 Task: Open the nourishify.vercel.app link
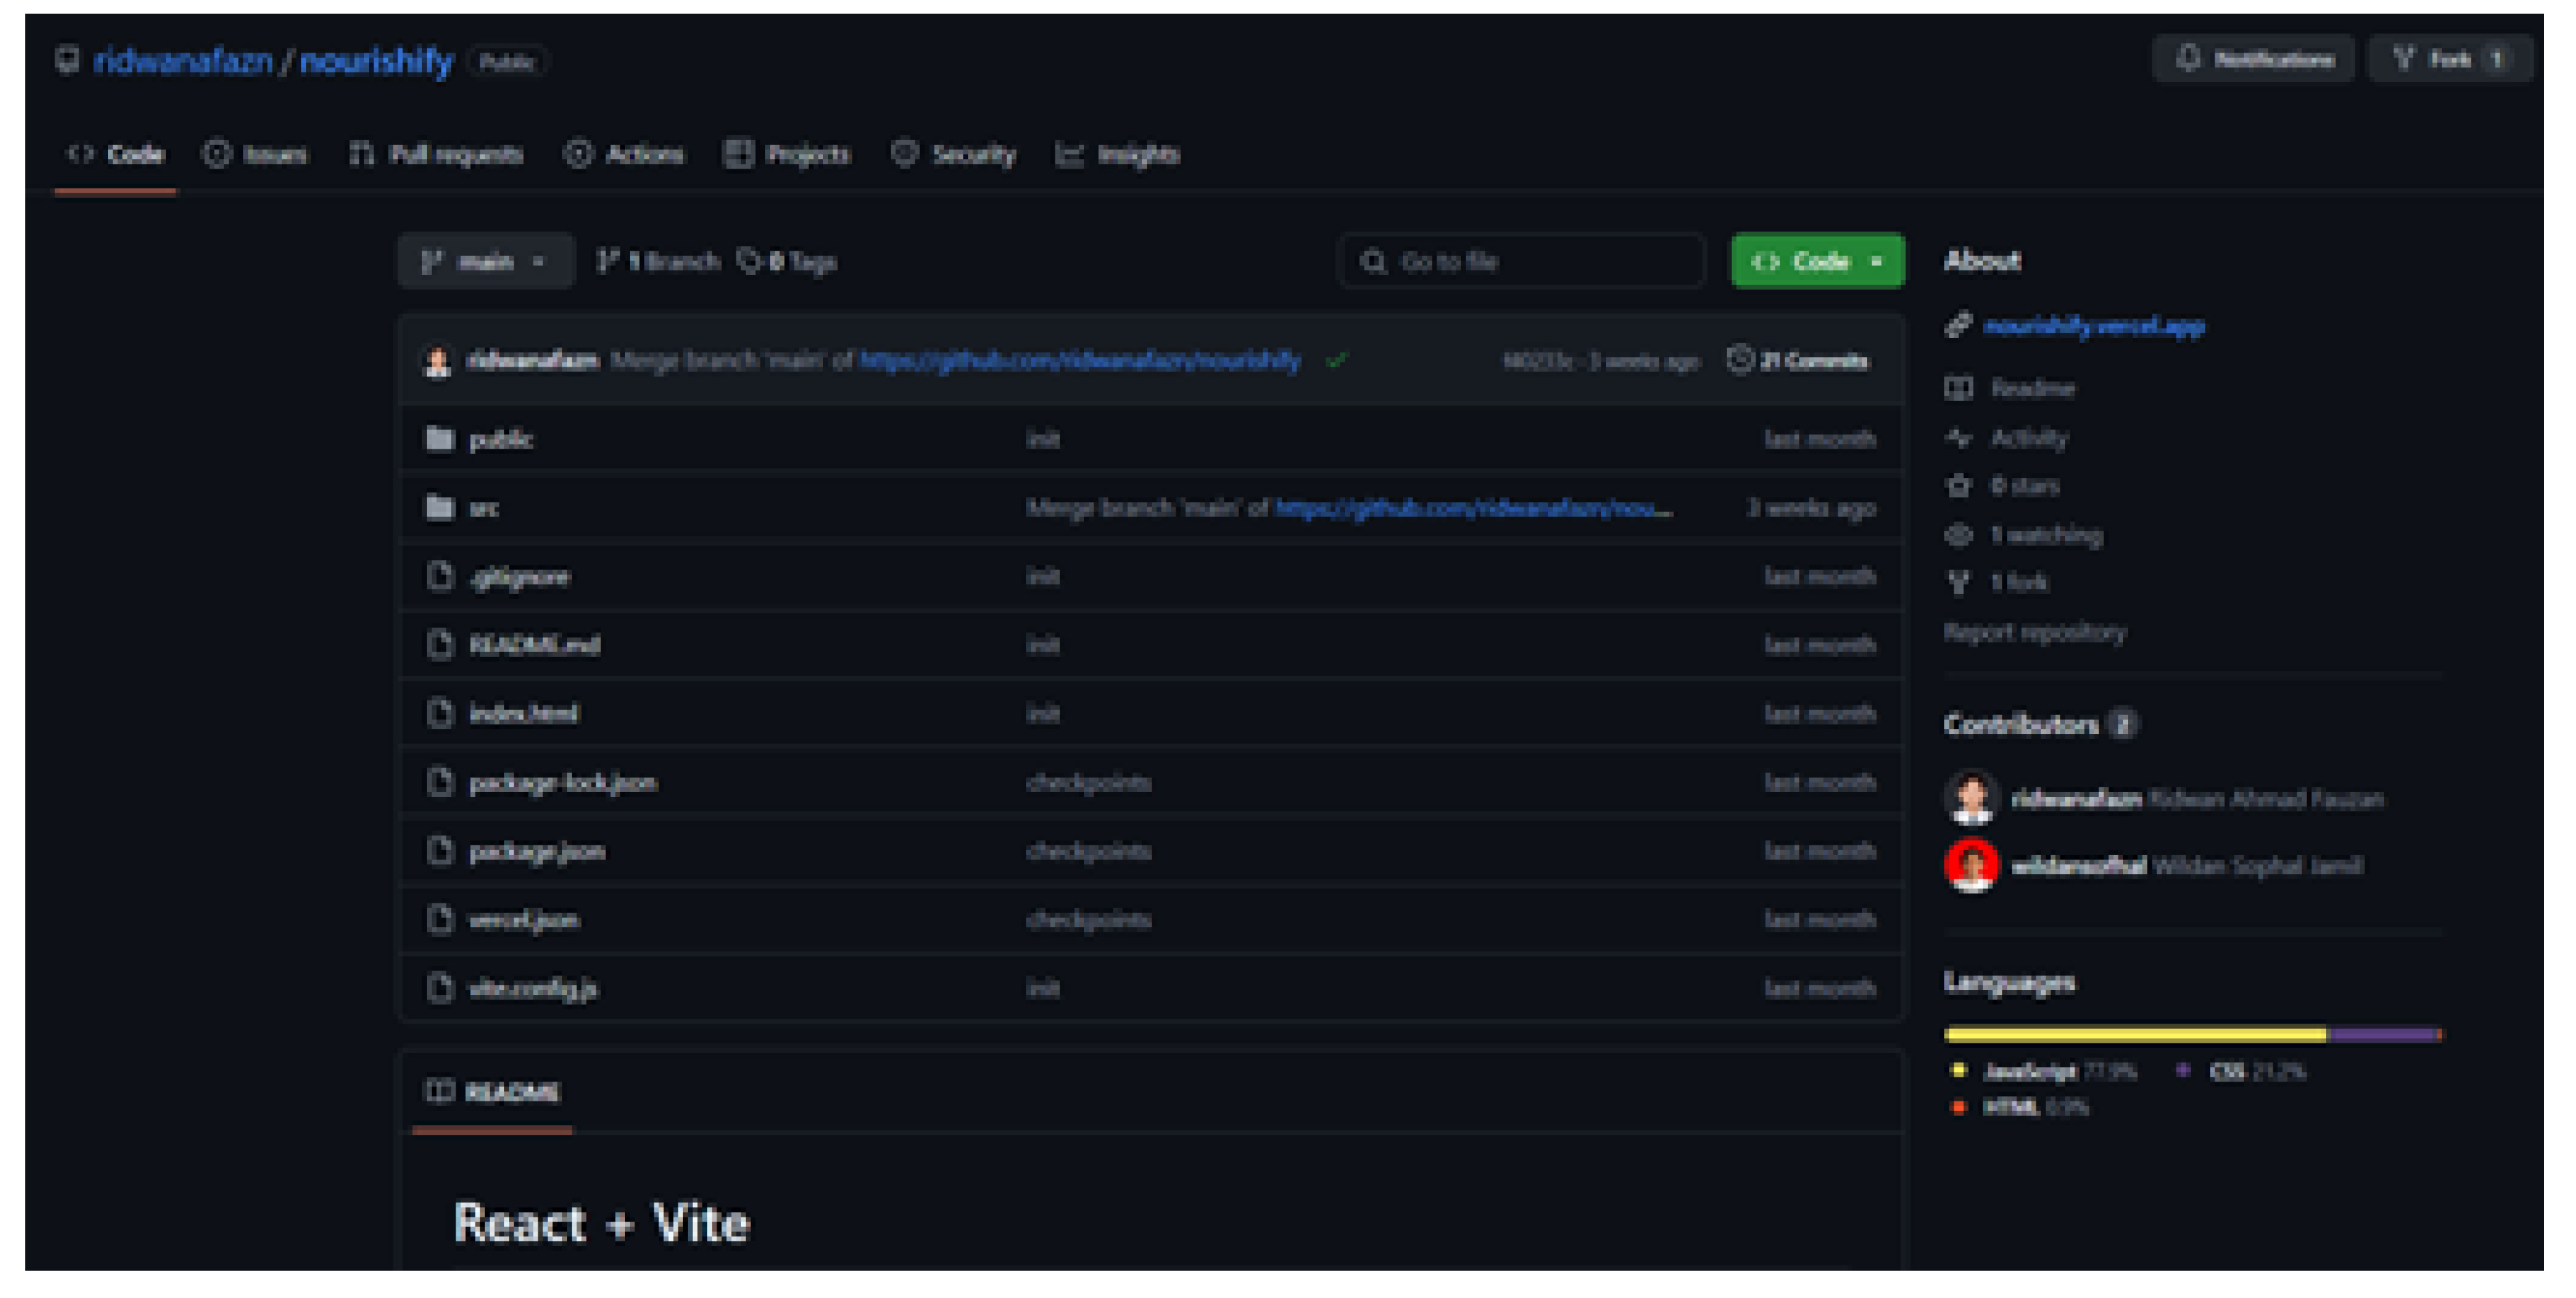(2093, 327)
